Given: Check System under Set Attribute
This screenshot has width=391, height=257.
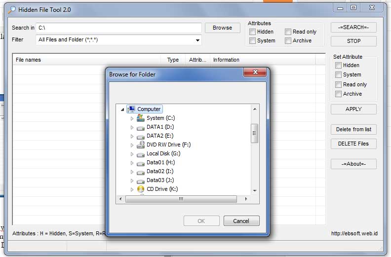Looking at the screenshot, I should coord(338,74).
